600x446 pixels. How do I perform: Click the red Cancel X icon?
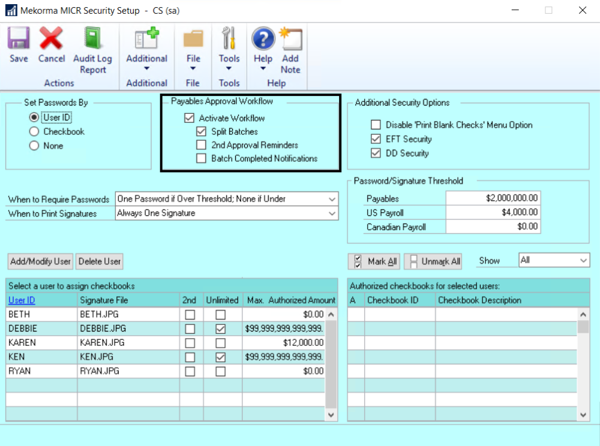(51, 38)
